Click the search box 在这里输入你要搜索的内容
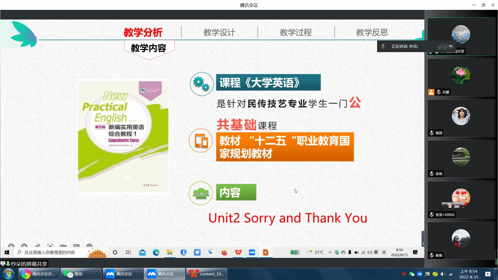 click(x=61, y=252)
